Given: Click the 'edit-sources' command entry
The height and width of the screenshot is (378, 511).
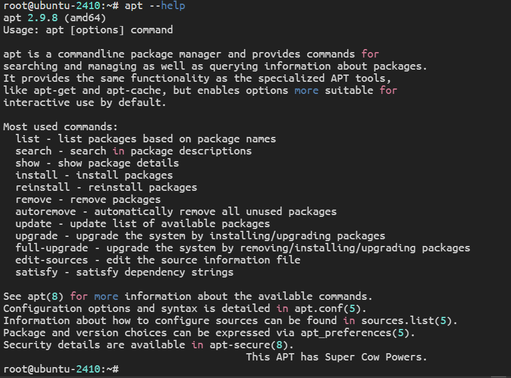Looking at the screenshot, I should click(52, 260).
